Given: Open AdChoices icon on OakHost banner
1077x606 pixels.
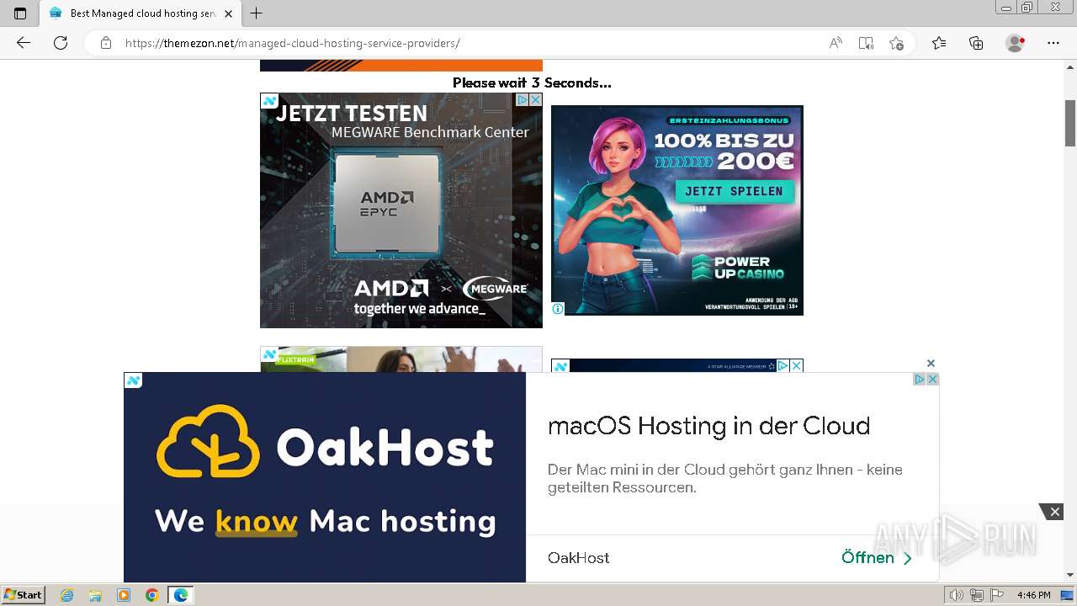Looking at the screenshot, I should [x=920, y=380].
